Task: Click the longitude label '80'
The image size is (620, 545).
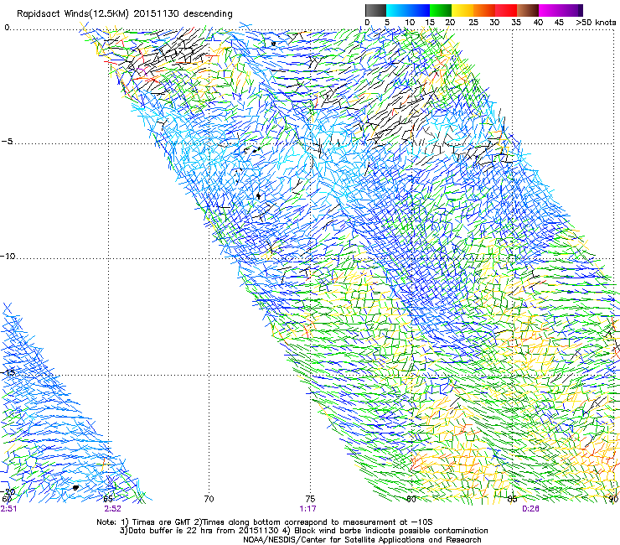Action: [x=411, y=499]
